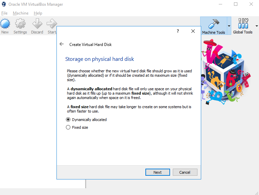Open the Global Tools button

(243, 26)
